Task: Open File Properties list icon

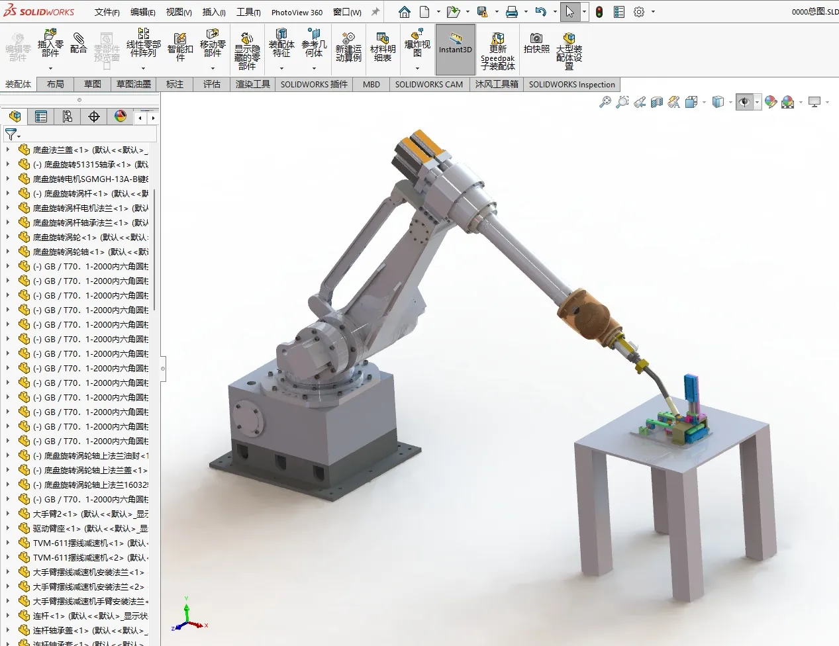Action: [x=619, y=12]
